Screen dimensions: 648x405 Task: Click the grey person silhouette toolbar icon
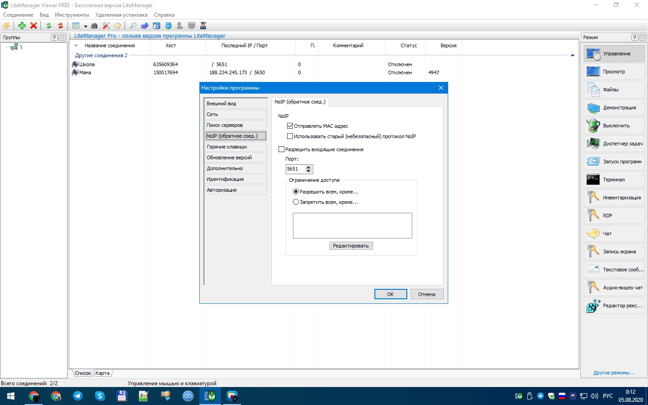(180, 26)
